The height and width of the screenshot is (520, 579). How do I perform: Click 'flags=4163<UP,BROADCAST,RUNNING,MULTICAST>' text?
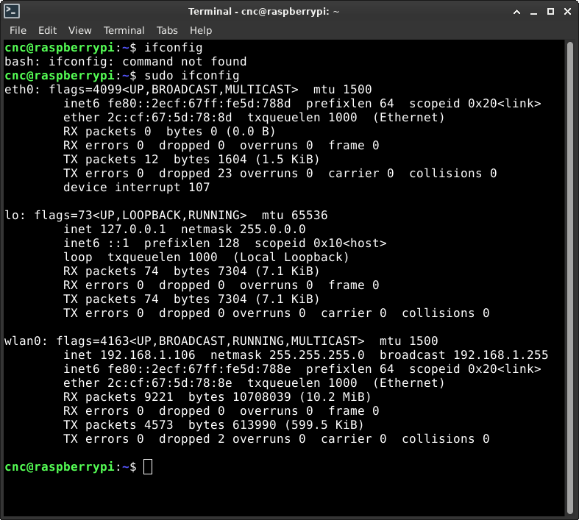click(210, 341)
